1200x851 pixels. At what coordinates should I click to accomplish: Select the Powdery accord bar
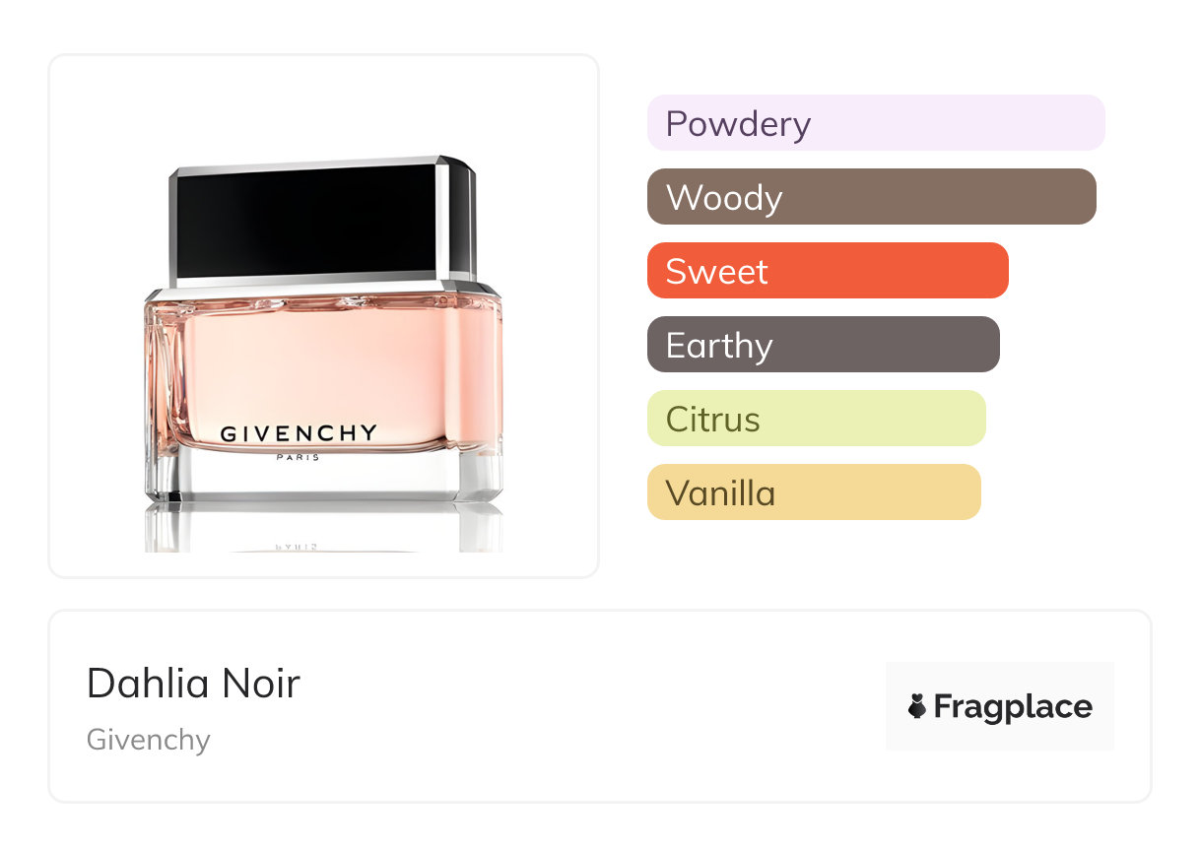[875, 123]
